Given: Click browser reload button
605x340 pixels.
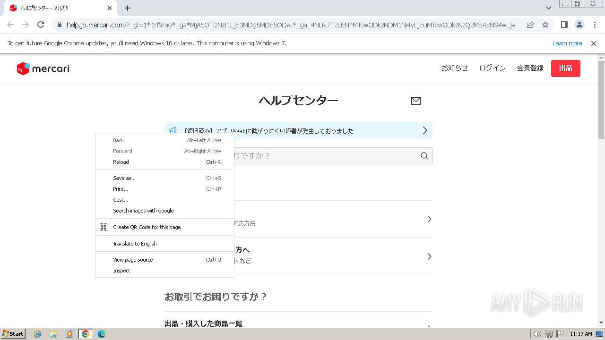Looking at the screenshot, I should (41, 25).
